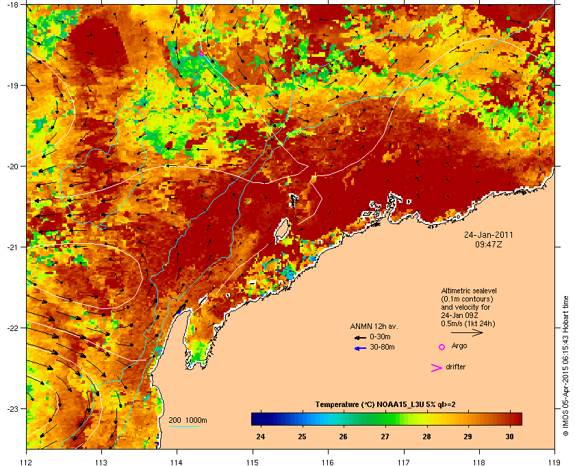Click the "Argo" legend label

click(459, 346)
